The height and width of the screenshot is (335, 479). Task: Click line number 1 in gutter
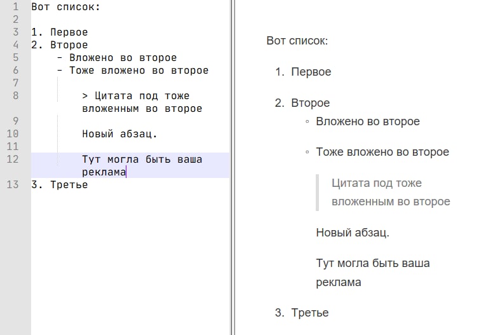pos(16,7)
